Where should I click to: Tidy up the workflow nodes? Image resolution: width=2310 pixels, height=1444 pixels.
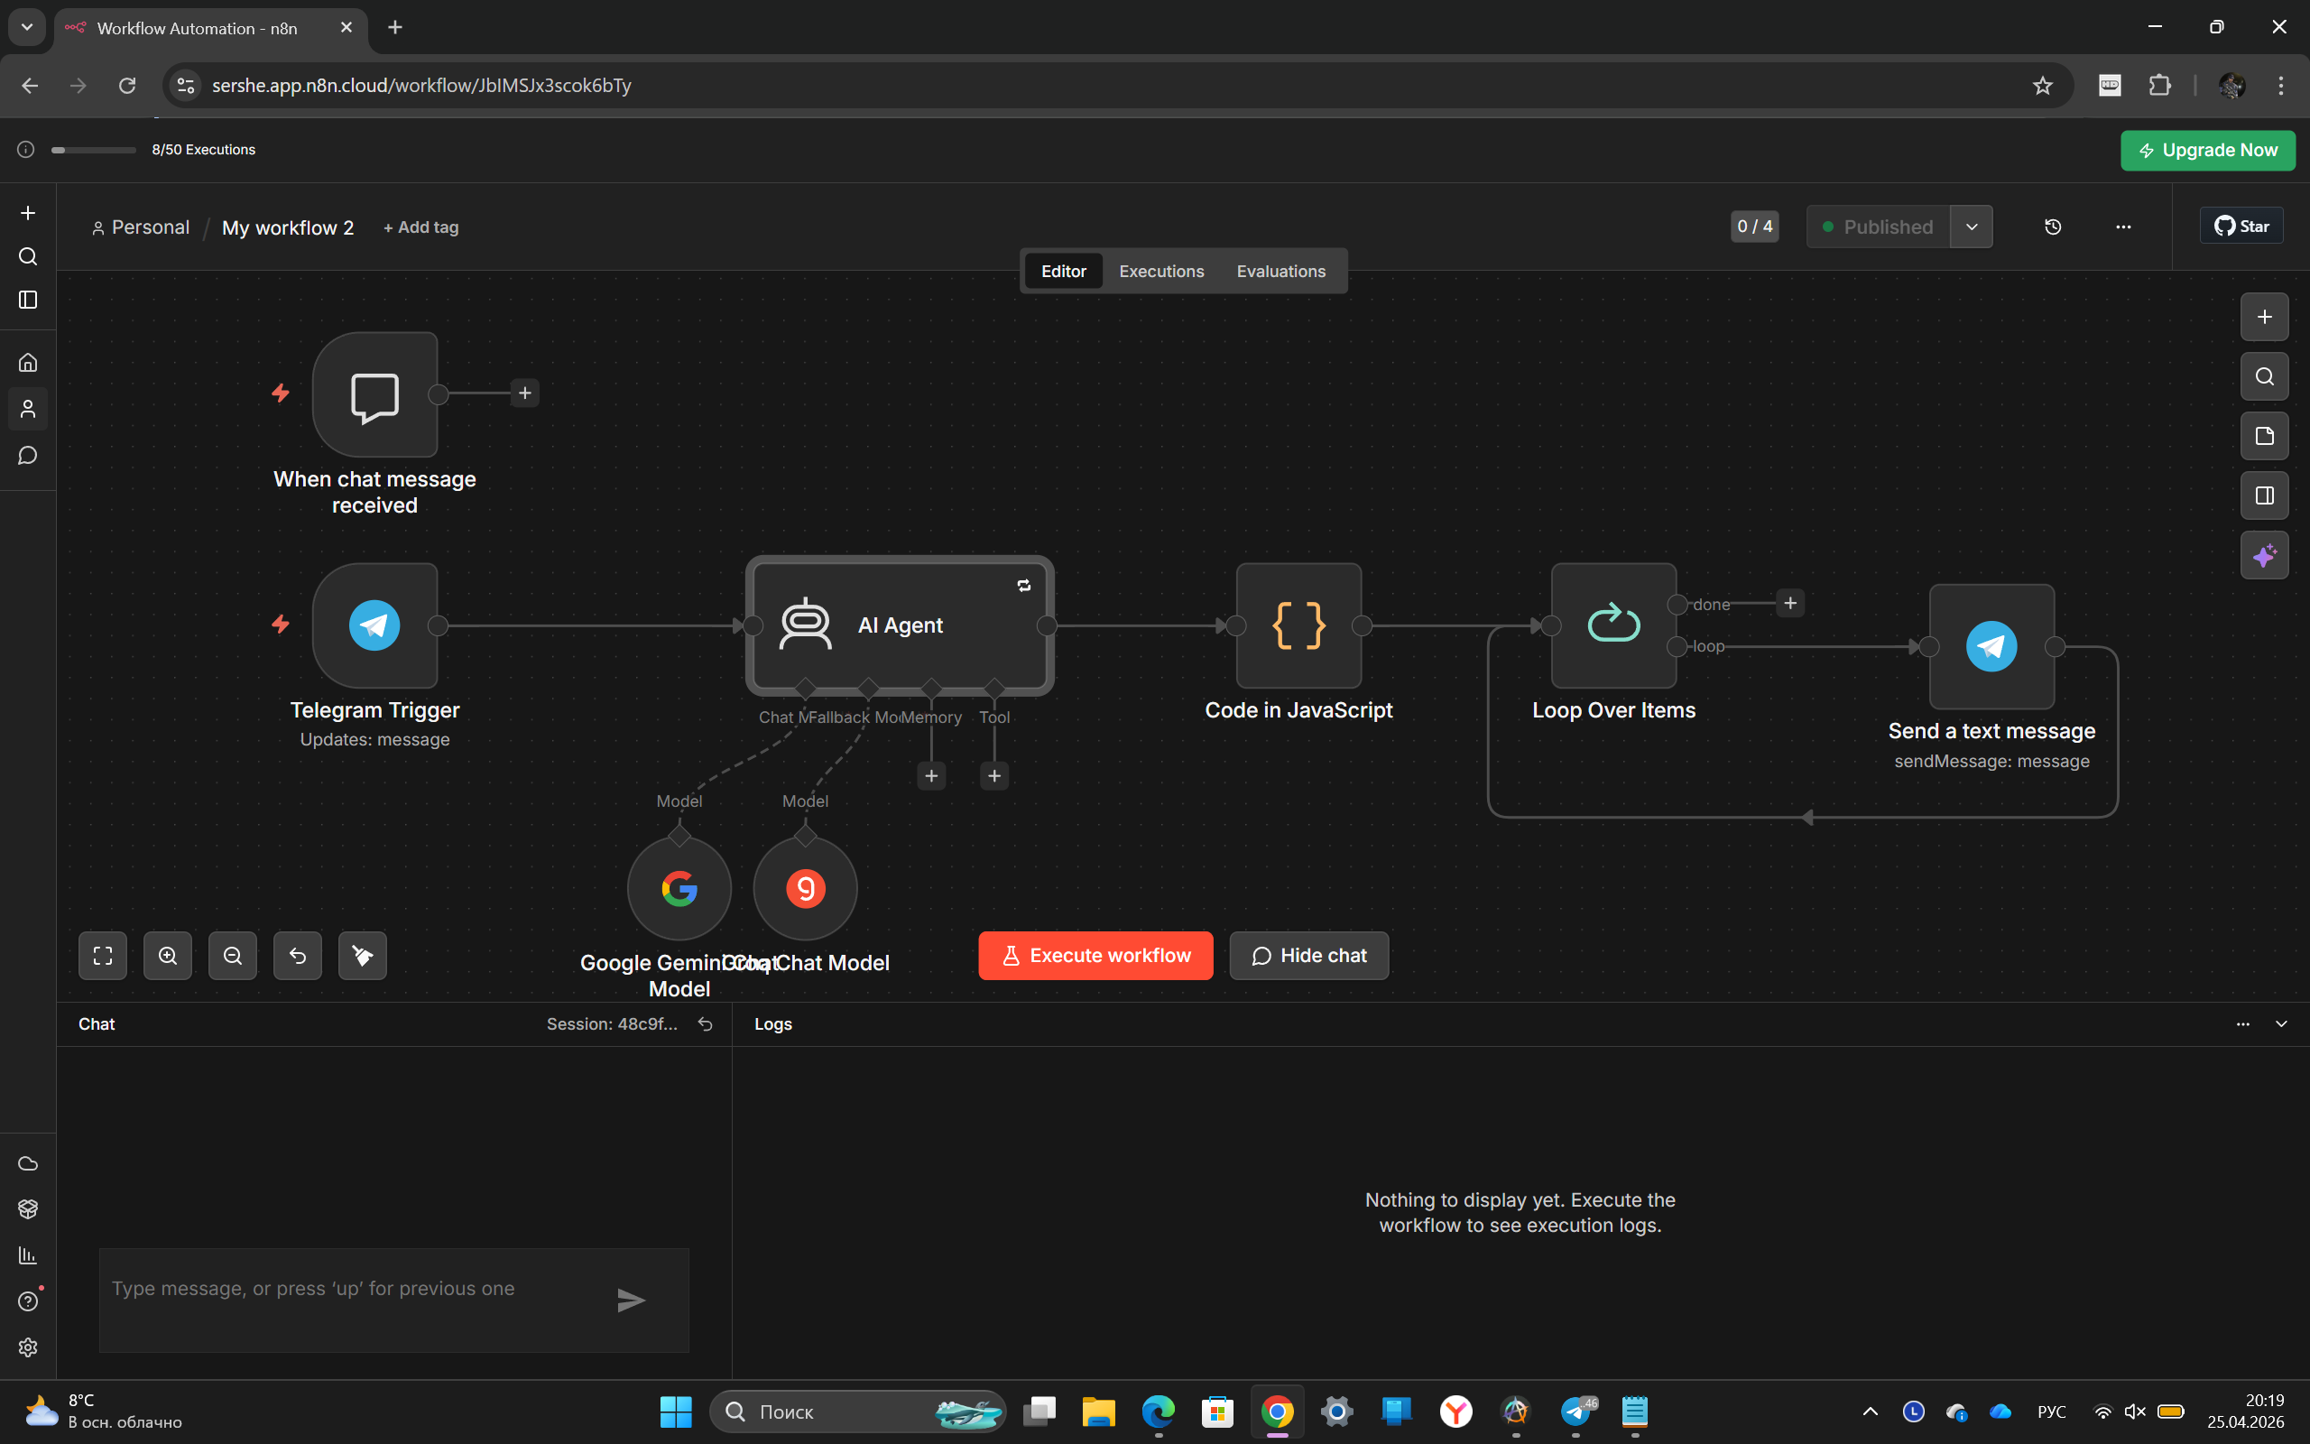[x=362, y=956]
